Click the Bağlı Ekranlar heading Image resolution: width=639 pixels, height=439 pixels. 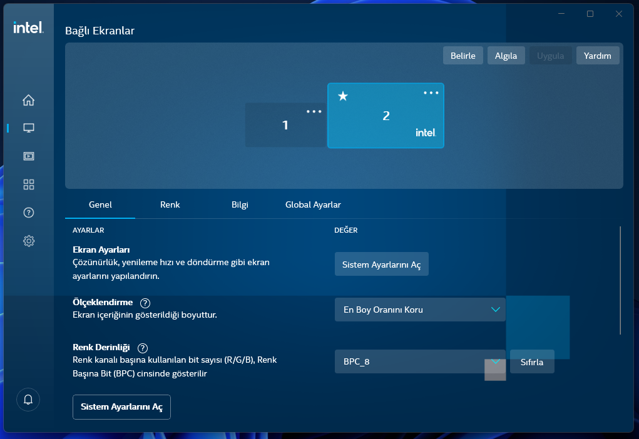[100, 31]
